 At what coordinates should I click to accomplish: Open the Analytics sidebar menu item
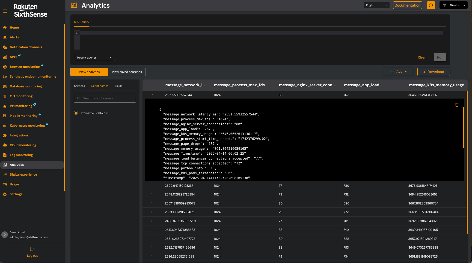coord(32,165)
